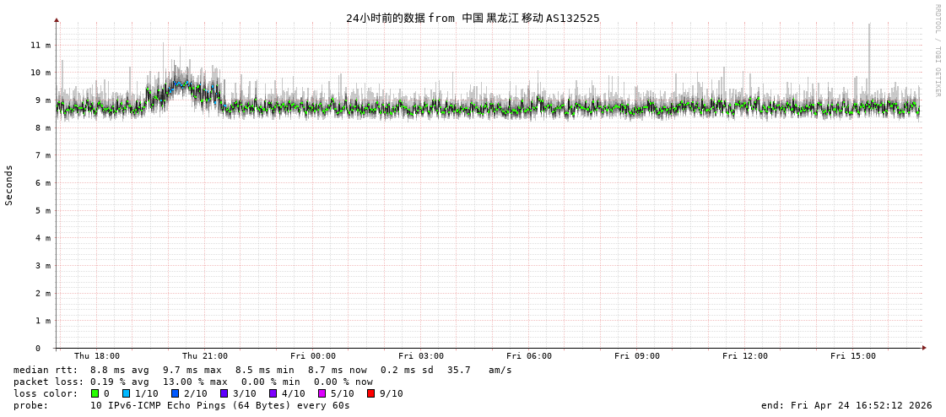Click the end timestamp text
The height and width of the screenshot is (417, 946).
[x=846, y=405]
